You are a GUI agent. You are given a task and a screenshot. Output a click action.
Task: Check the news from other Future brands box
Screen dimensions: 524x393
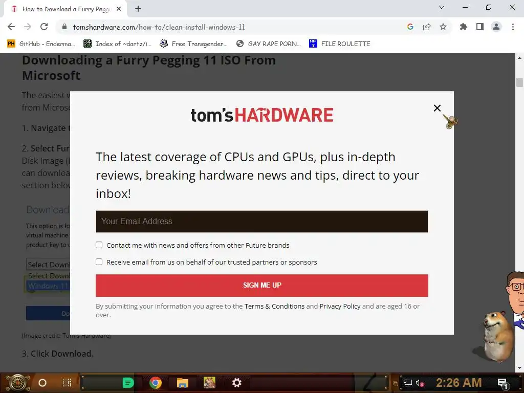click(x=99, y=245)
